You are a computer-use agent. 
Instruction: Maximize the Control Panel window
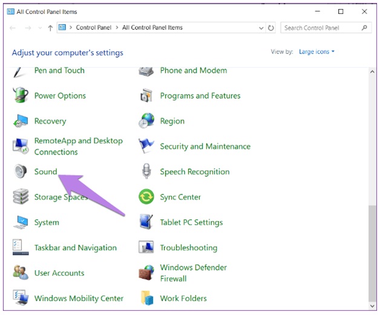point(341,12)
